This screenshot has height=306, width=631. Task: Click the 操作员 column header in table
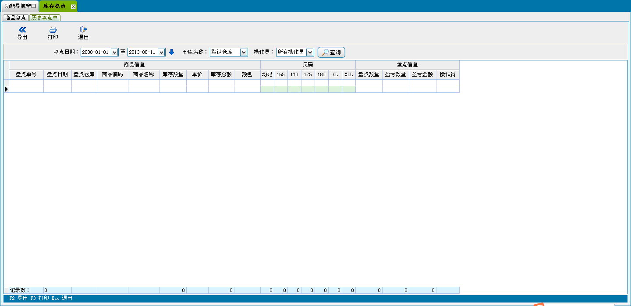(447, 74)
